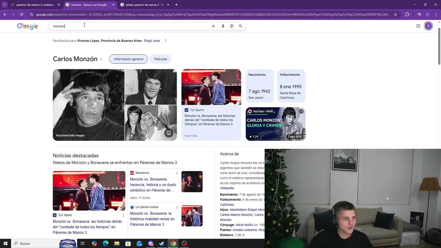Viewport: 441px width, 248px height.
Task: Open the browser Extensions puzzle icon
Action: (x=407, y=14)
